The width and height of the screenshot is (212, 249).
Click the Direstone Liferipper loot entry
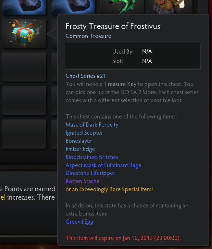[90, 173]
